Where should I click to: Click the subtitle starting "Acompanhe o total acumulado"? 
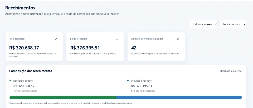(62, 14)
